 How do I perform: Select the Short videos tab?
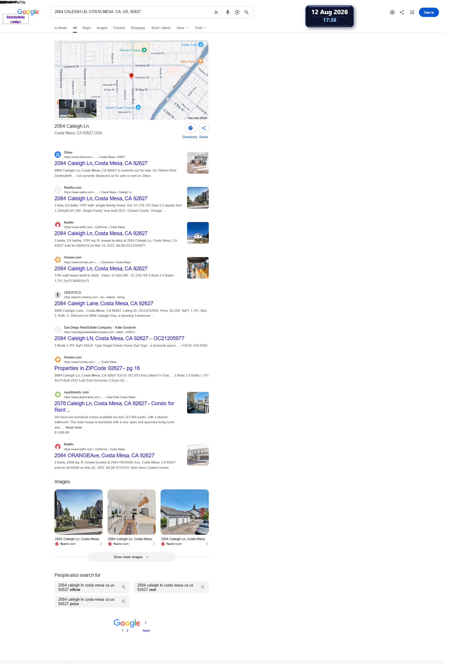[x=161, y=28]
